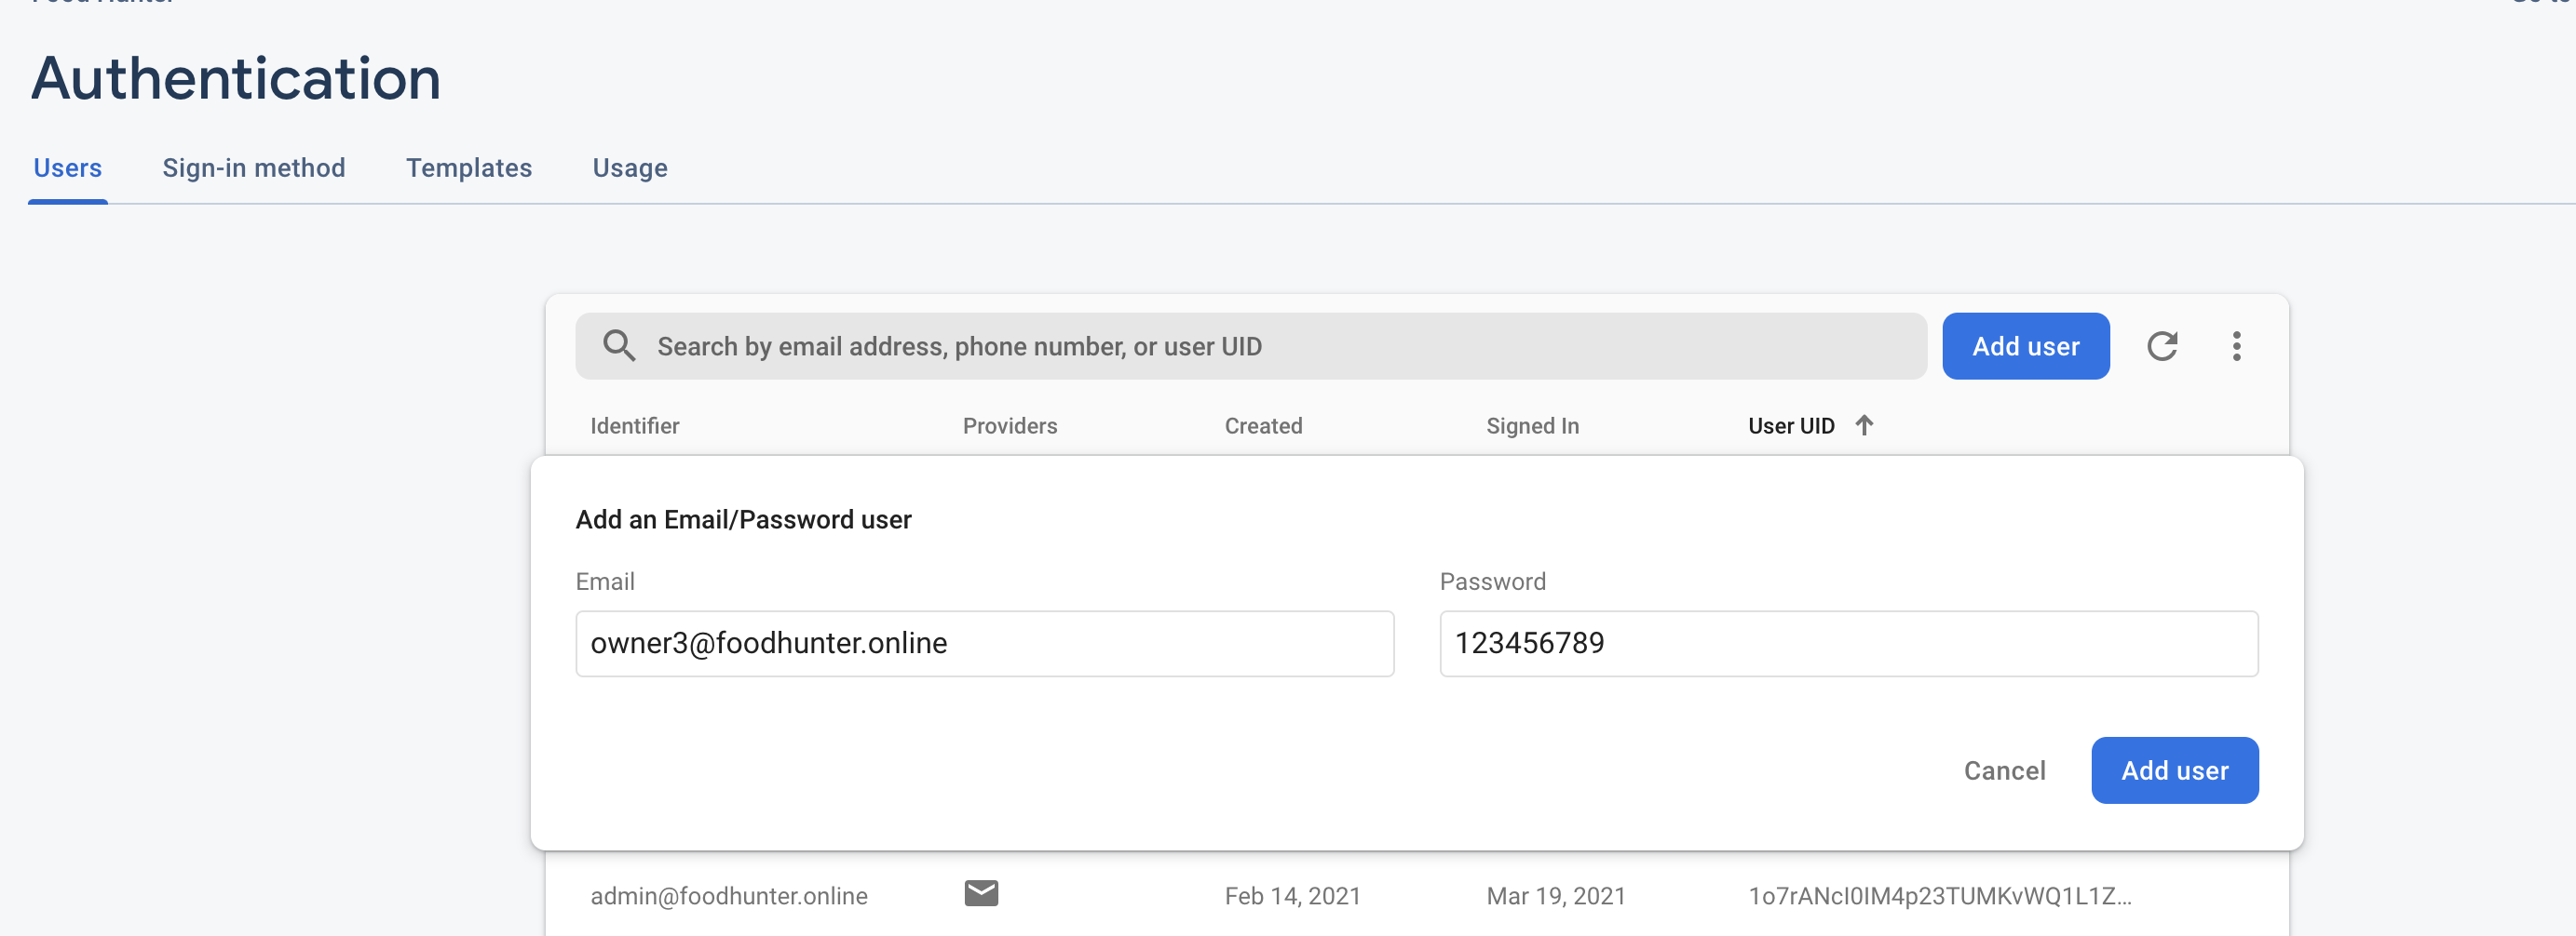The image size is (2576, 936).
Task: Sort by the Created column header
Action: pyautogui.click(x=1263, y=425)
